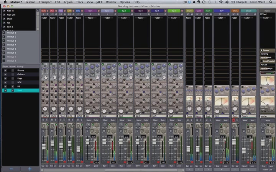Click the record-arm icon on Bgv3 strip
This screenshot has width=276, height=172.
(x=132, y=11)
